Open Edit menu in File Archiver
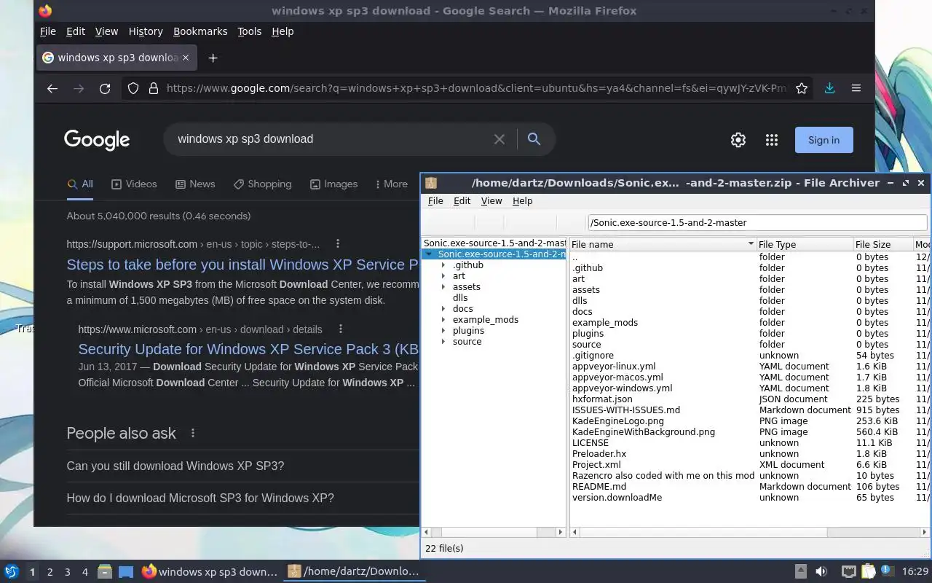The width and height of the screenshot is (932, 583). pyautogui.click(x=462, y=201)
